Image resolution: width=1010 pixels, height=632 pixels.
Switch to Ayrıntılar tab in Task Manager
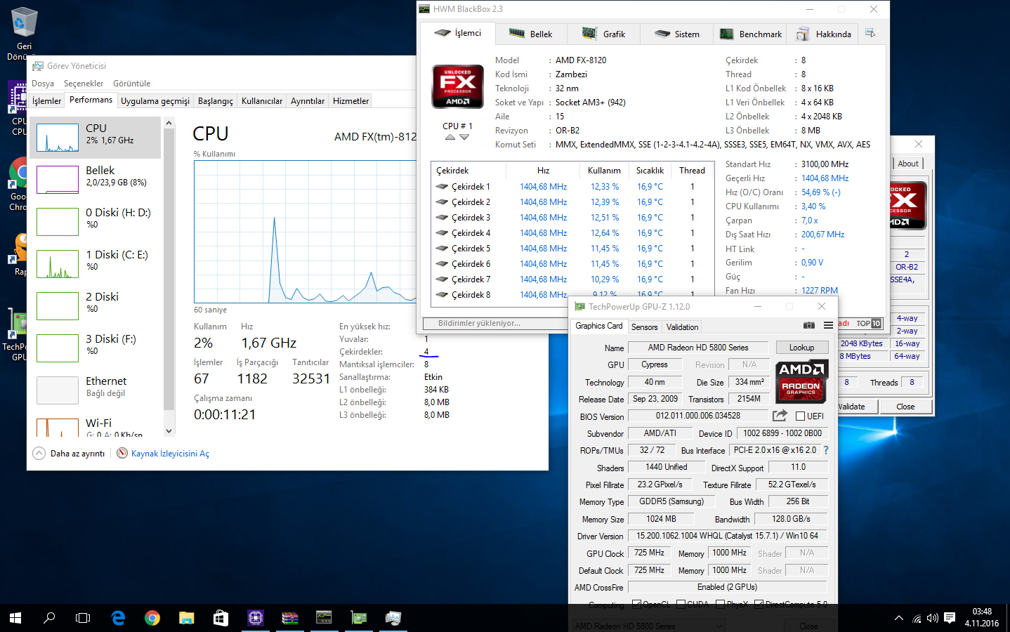click(x=308, y=101)
